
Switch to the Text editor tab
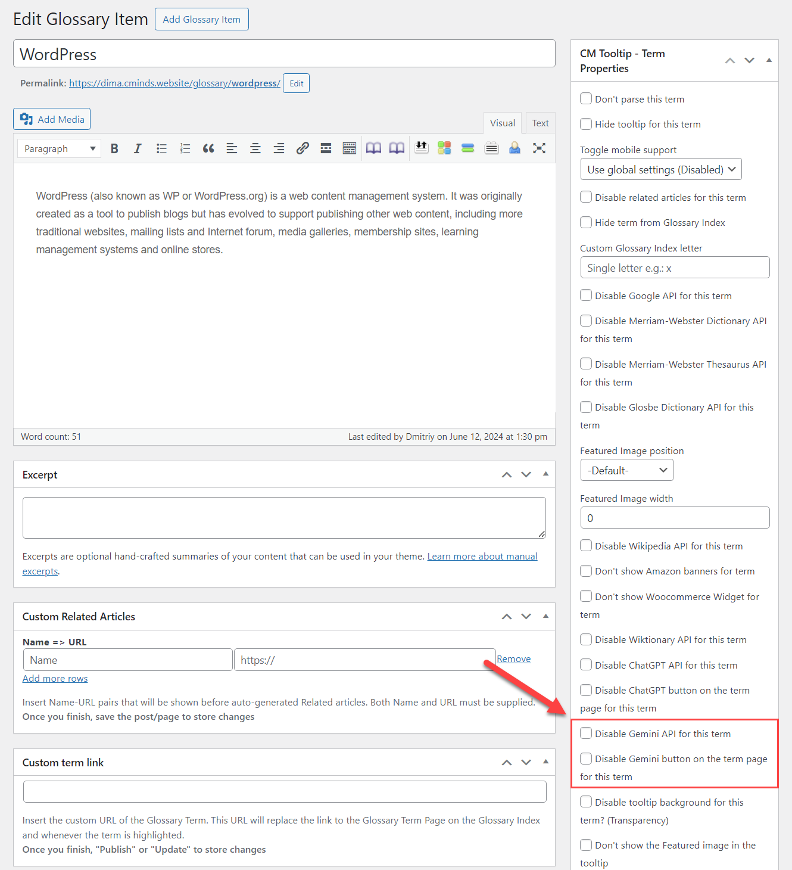click(x=540, y=123)
